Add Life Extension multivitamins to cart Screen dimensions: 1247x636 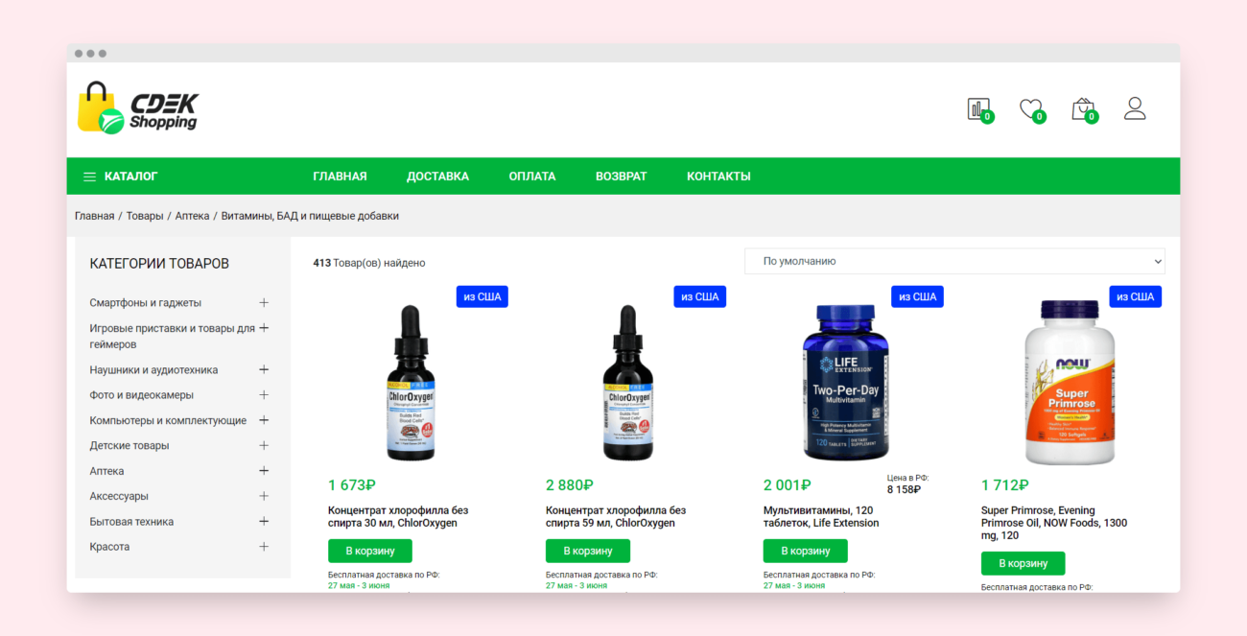[x=806, y=551]
